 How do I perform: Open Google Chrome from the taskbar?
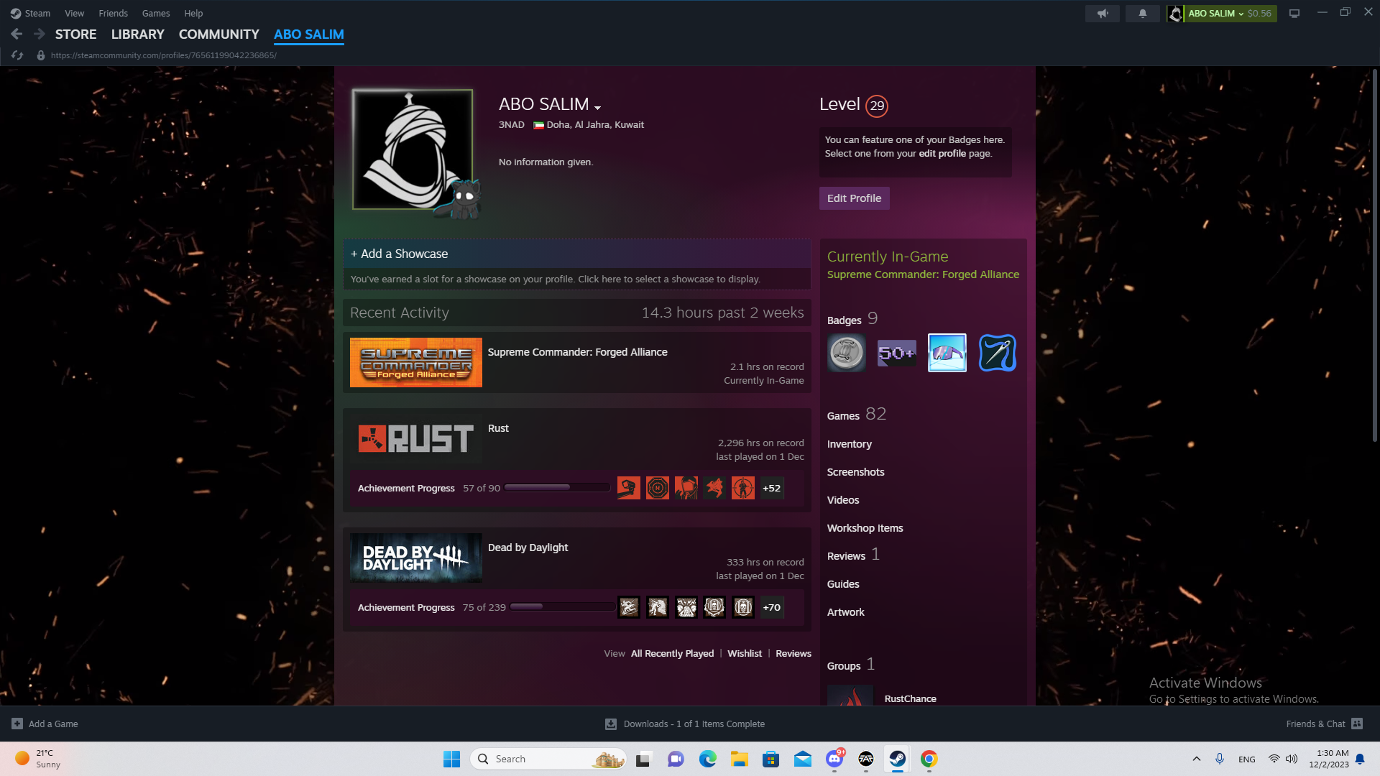pos(929,759)
